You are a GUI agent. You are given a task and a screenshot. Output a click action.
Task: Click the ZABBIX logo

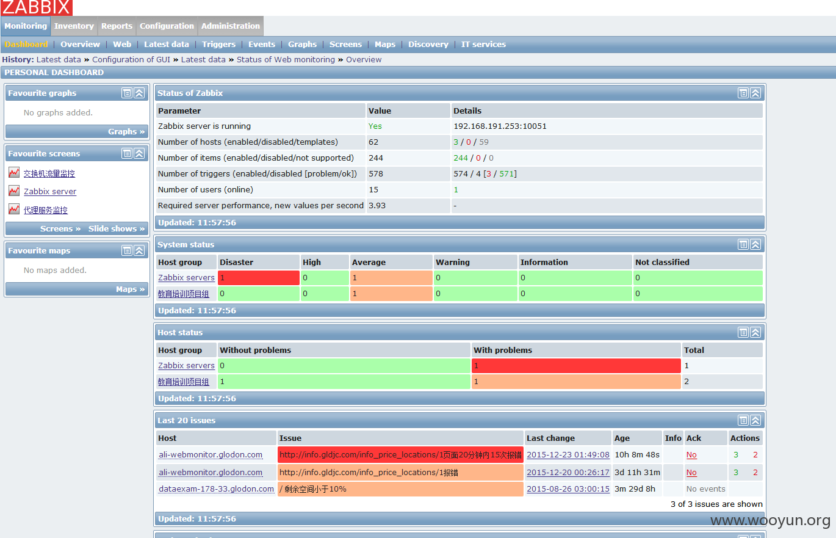37,8
